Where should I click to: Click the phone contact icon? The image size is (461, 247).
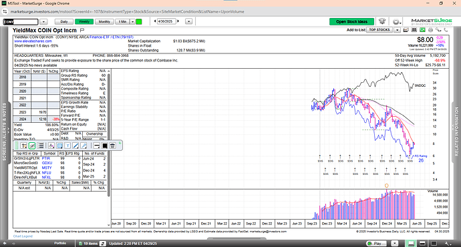point(446,30)
